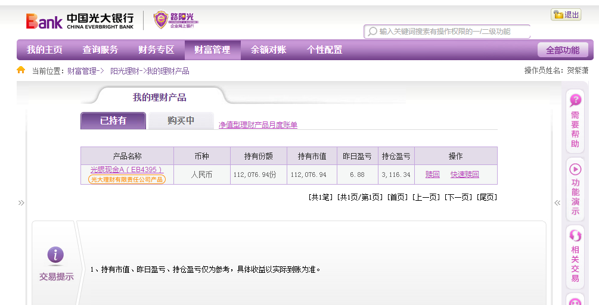Click the home icon in the breadcrumb
Screen dimensions: 599x305
(21, 70)
